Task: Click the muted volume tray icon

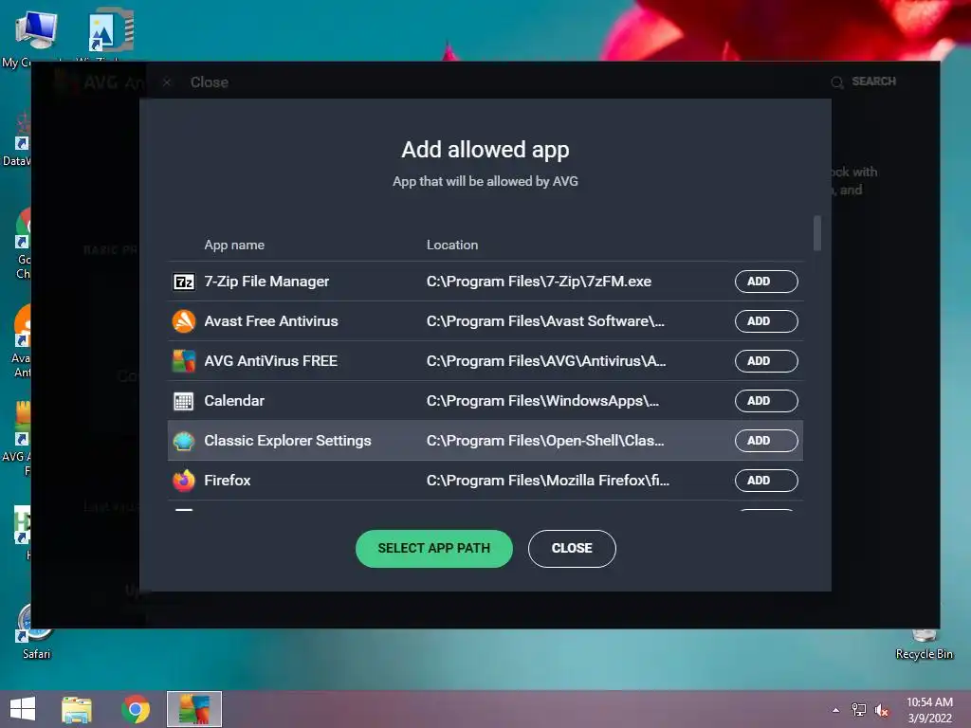Action: coord(881,710)
